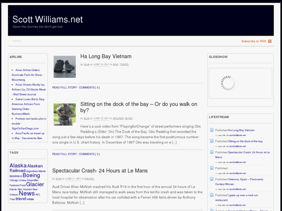Click the BMWR90-6 tag
Image resolution: width=282 pixels, height=211 pixels.
[x=16, y=176]
